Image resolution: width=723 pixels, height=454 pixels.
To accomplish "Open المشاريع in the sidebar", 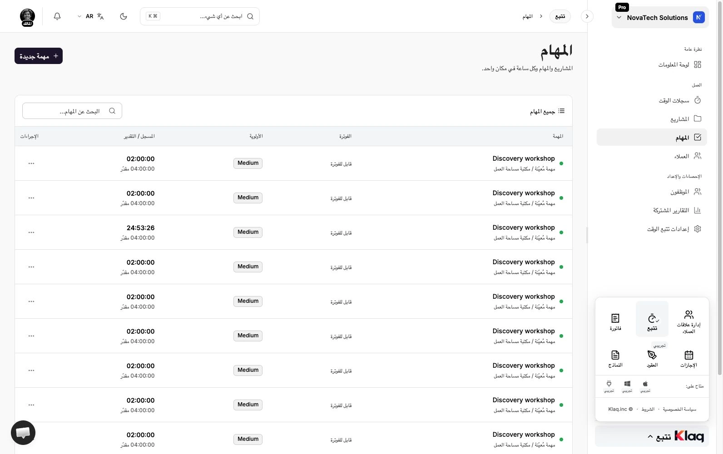I will tap(652, 119).
